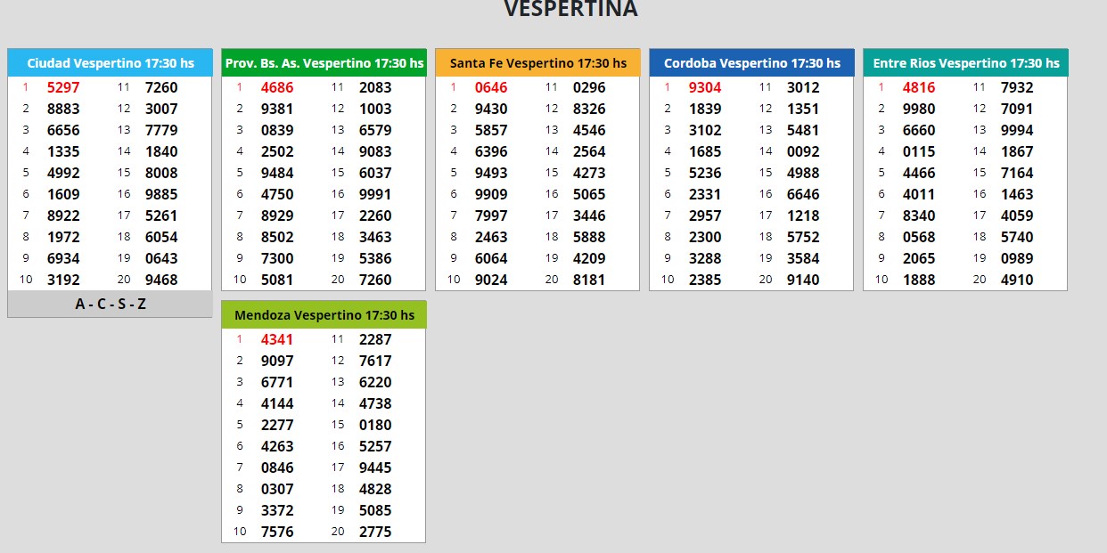The width and height of the screenshot is (1107, 553).
Task: Click Entre Rios position 20 number 4910
Action: point(1017,280)
